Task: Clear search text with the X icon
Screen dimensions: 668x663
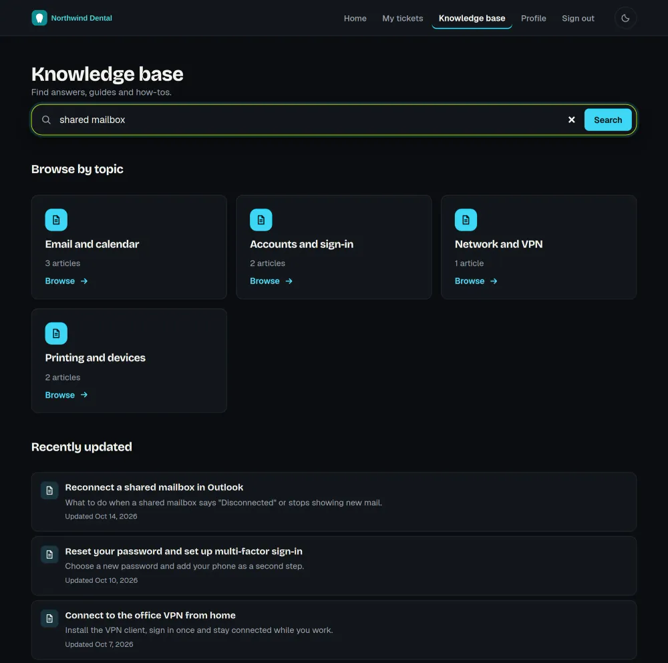Action: pyautogui.click(x=571, y=120)
